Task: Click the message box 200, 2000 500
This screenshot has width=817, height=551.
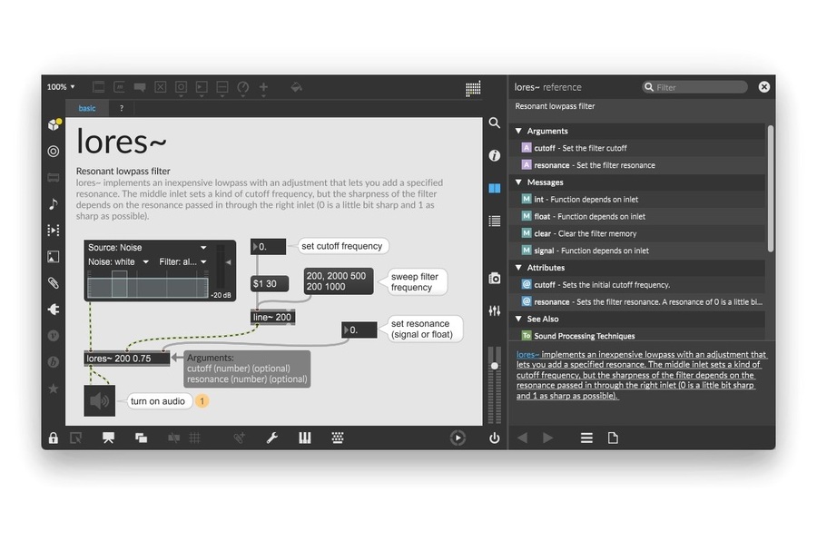Action: 339,281
